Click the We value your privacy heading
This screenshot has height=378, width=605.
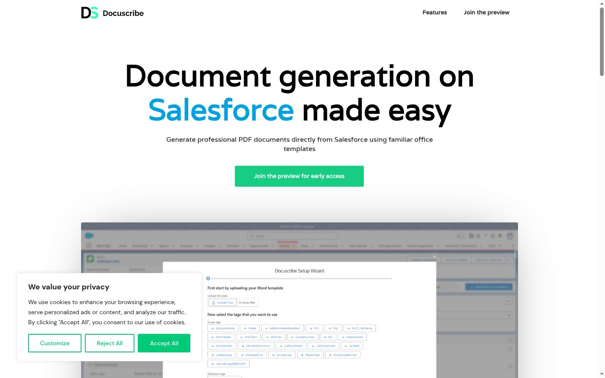[69, 287]
